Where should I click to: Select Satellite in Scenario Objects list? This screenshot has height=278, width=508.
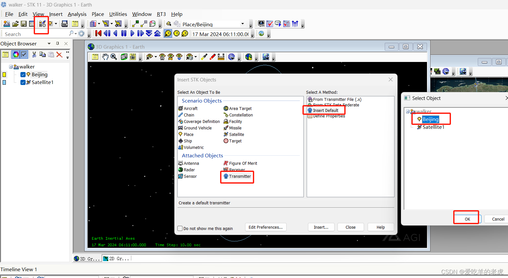[234, 134]
